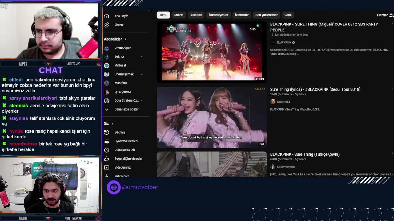Open Dora Stratera channel avatar
Image resolution: width=394 pixels, height=221 pixels.
click(107, 101)
